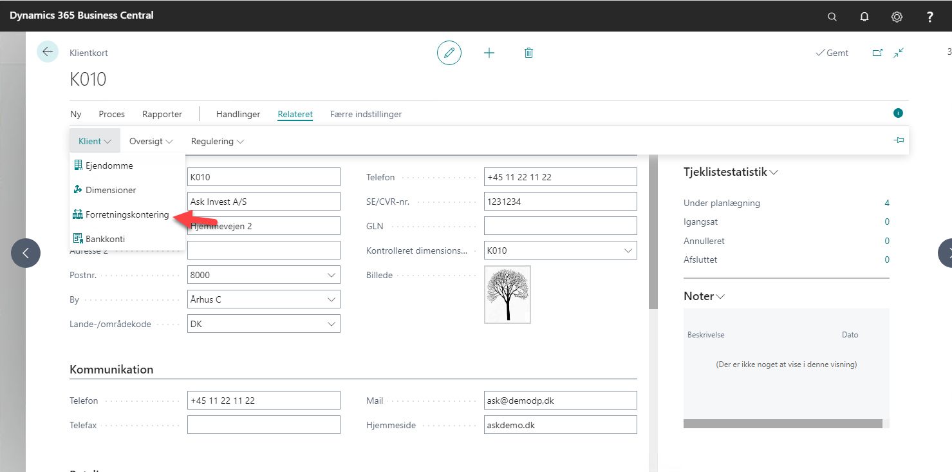Open the Proces tab
The width and height of the screenshot is (952, 472).
[112, 114]
